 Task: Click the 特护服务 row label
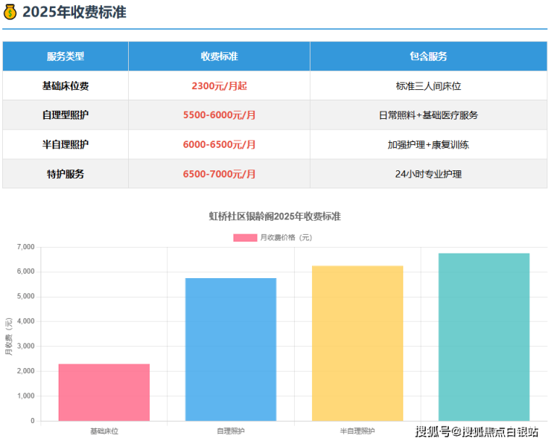pyautogui.click(x=66, y=174)
